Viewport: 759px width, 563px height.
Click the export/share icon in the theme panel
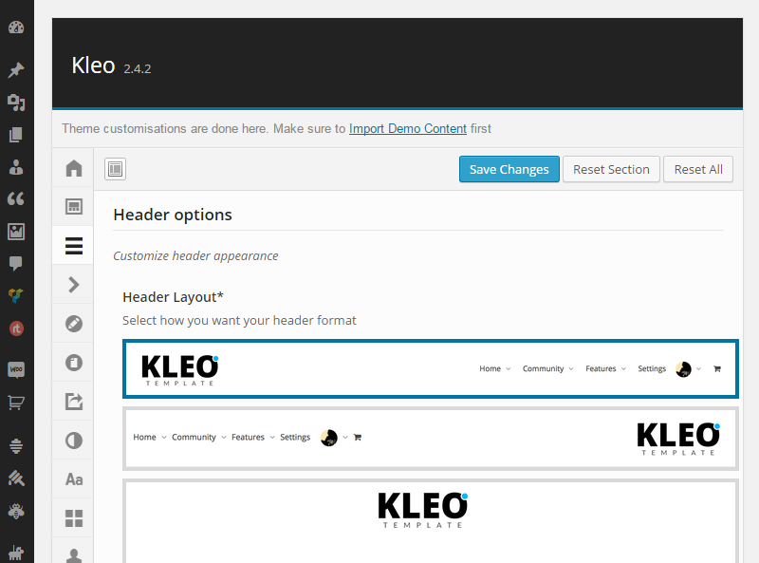point(73,402)
